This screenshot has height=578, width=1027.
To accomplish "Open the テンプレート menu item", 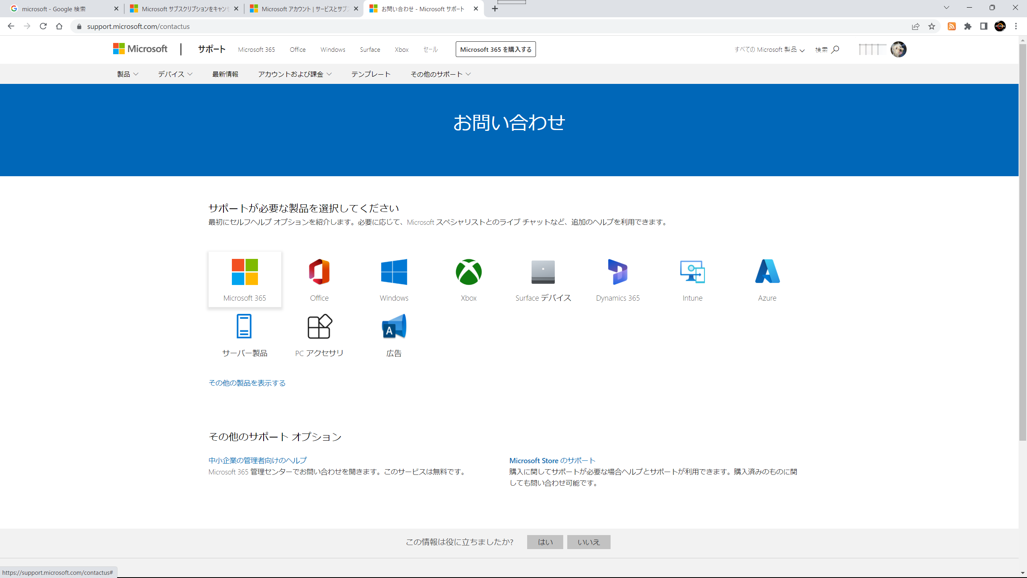I will coord(371,74).
